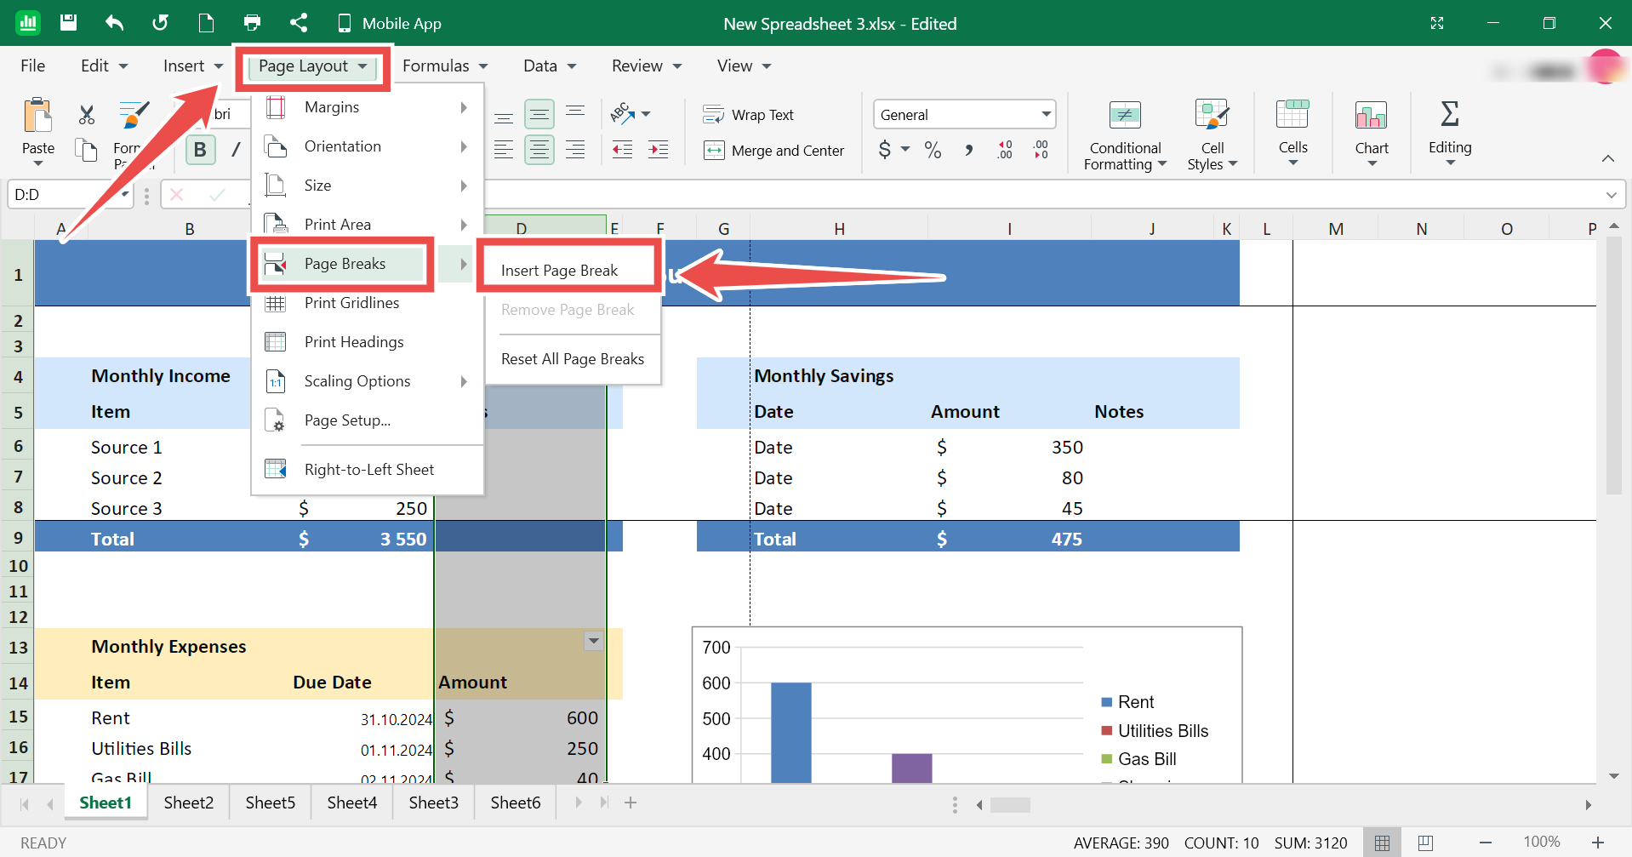Open the Review menu
This screenshot has width=1632, height=857.
[647, 66]
